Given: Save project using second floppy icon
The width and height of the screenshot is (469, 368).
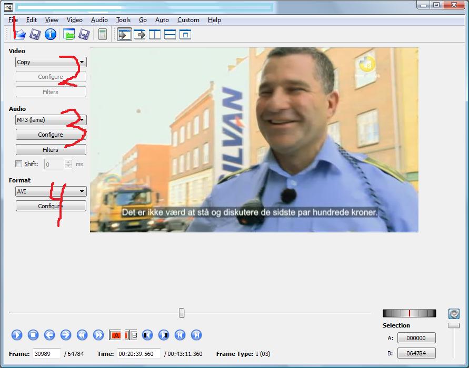Looking at the screenshot, I should 84,34.
